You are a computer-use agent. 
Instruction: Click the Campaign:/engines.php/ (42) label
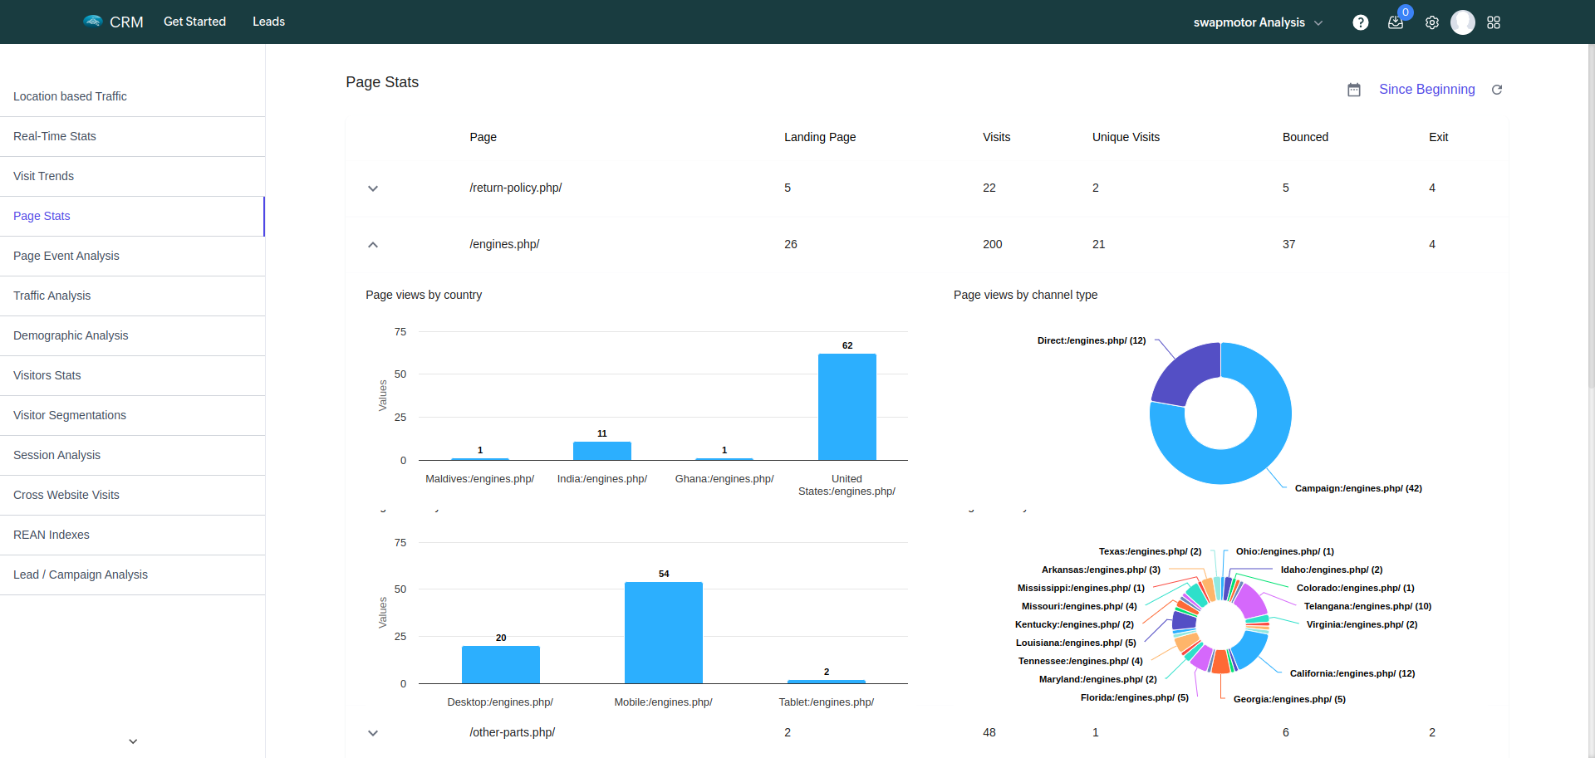tap(1358, 488)
